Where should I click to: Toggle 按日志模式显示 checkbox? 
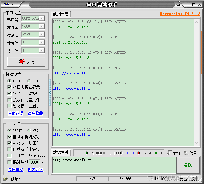coord(9,87)
